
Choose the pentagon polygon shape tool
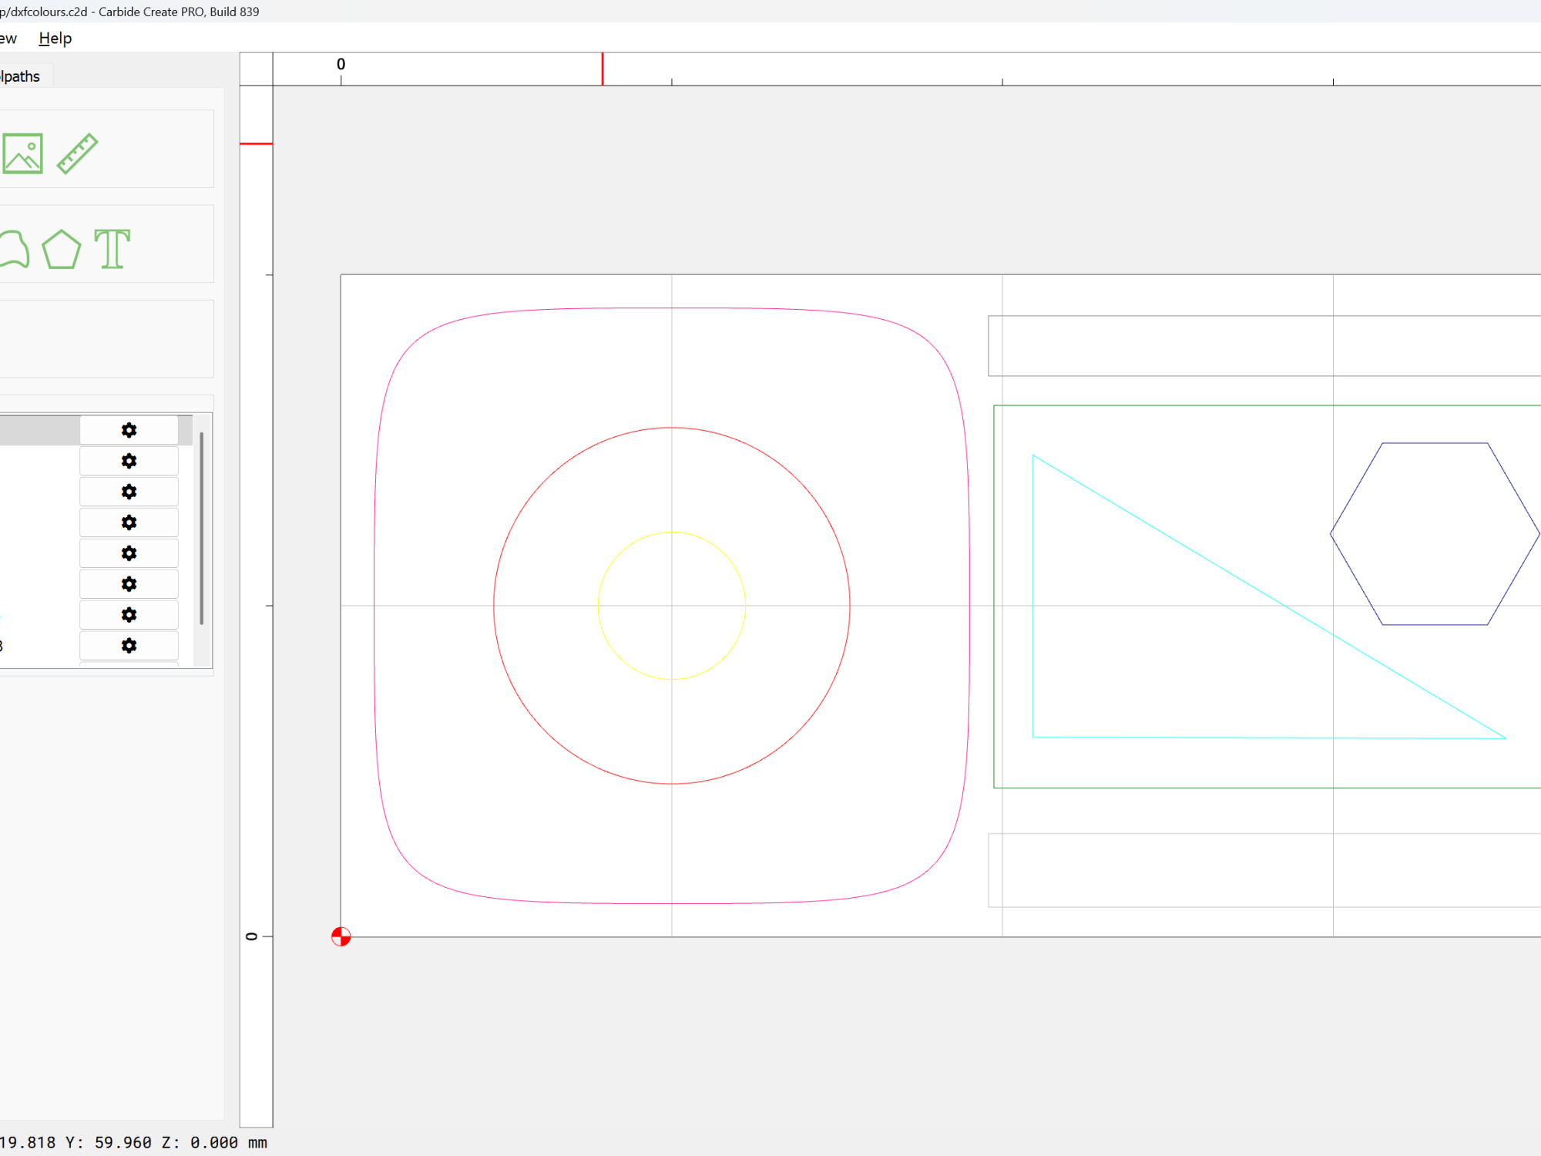pos(61,249)
